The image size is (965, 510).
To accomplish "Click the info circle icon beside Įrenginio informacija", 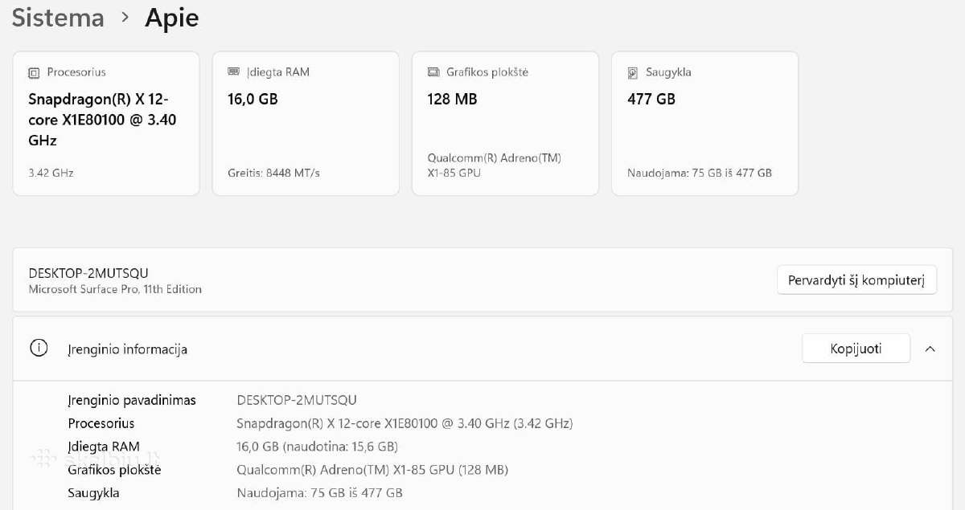I will click(x=38, y=349).
